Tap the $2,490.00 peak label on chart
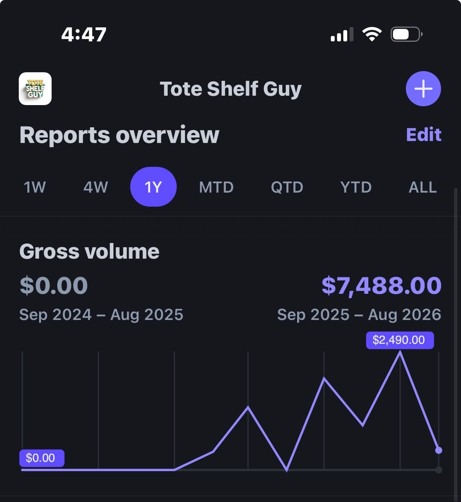461x502 pixels. click(400, 340)
